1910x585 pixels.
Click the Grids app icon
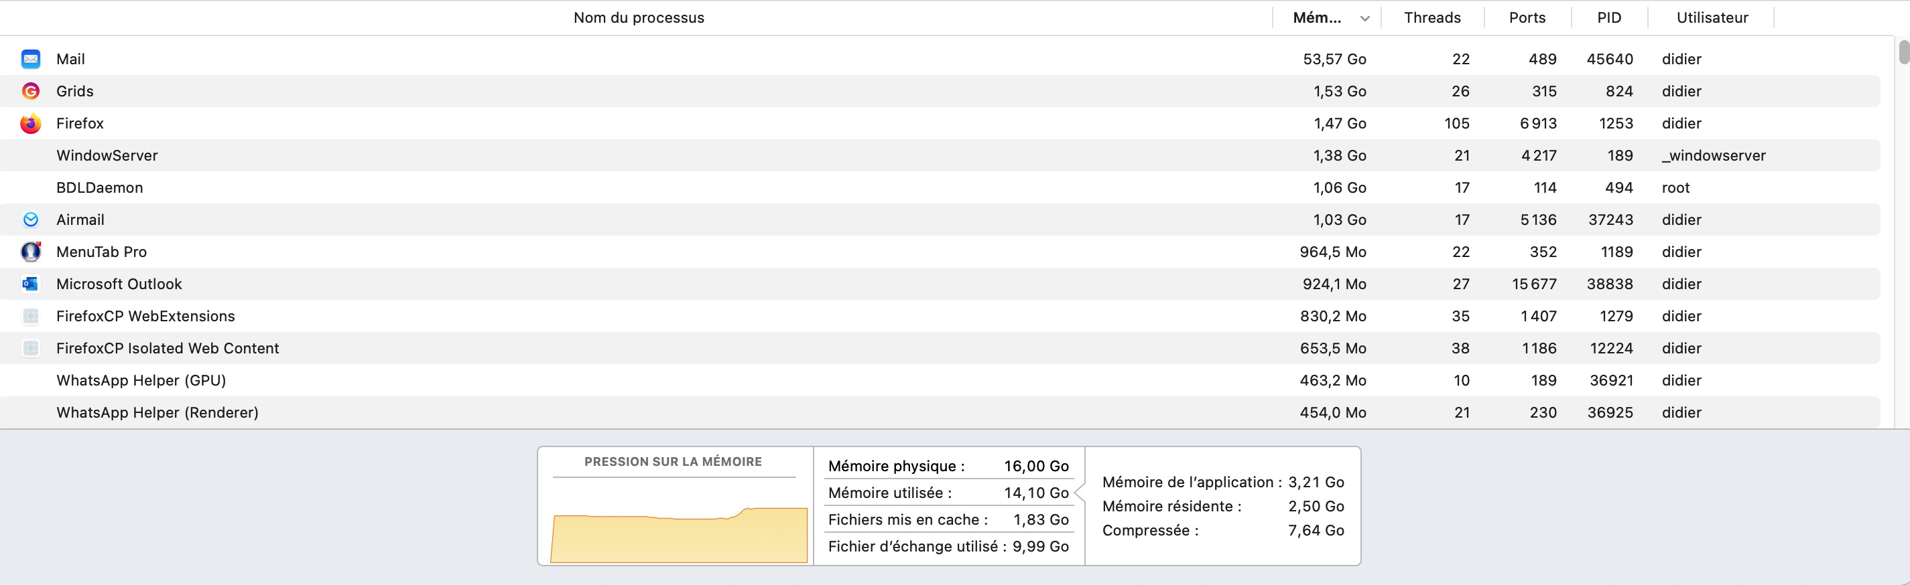click(x=30, y=91)
